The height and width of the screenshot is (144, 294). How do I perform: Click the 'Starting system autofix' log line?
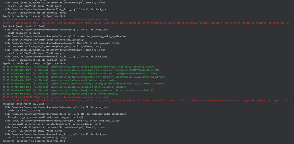pyautogui.click(x=78, y=90)
